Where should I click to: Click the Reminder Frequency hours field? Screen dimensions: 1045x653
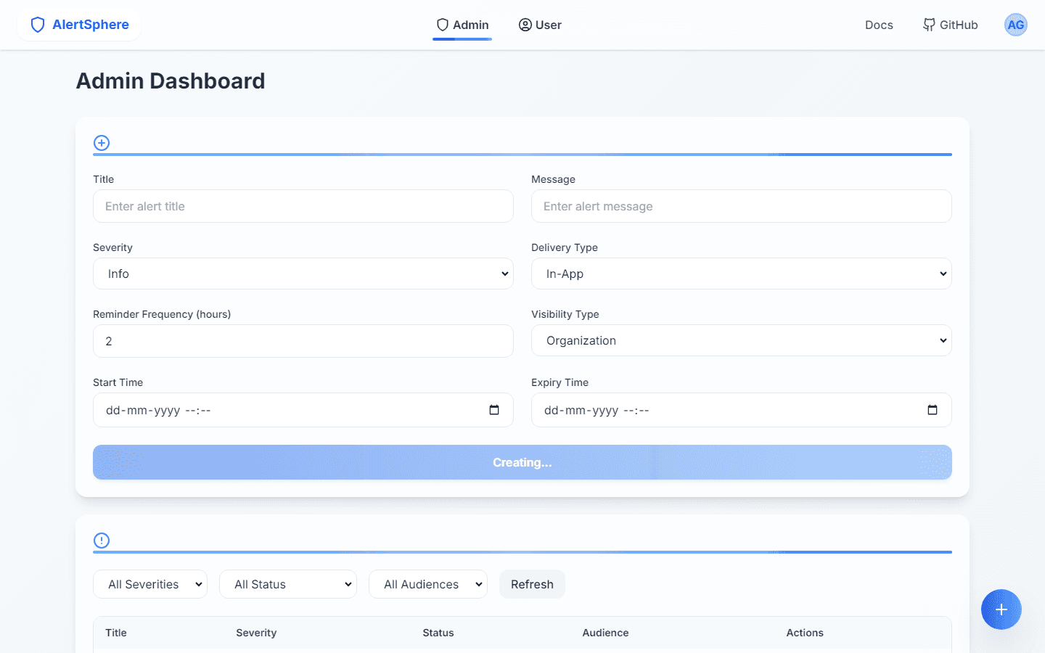coord(303,341)
